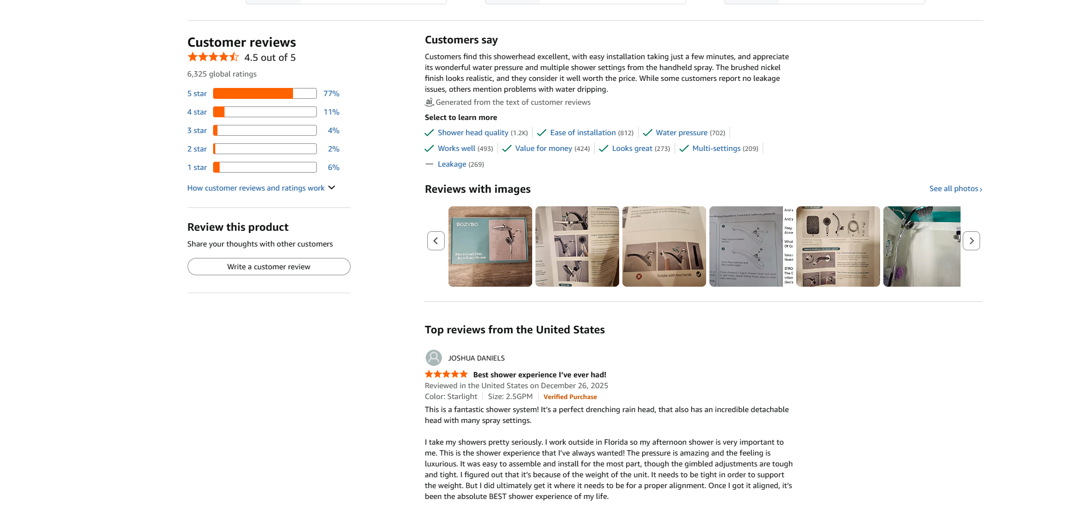The width and height of the screenshot is (1091, 512).
Task: Click the orange star rating icons
Action: coord(213,57)
